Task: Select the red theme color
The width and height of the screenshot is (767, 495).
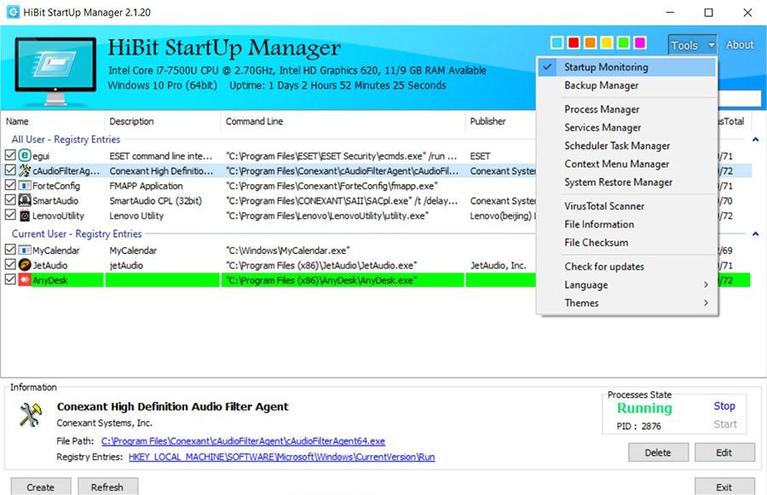Action: (x=574, y=43)
